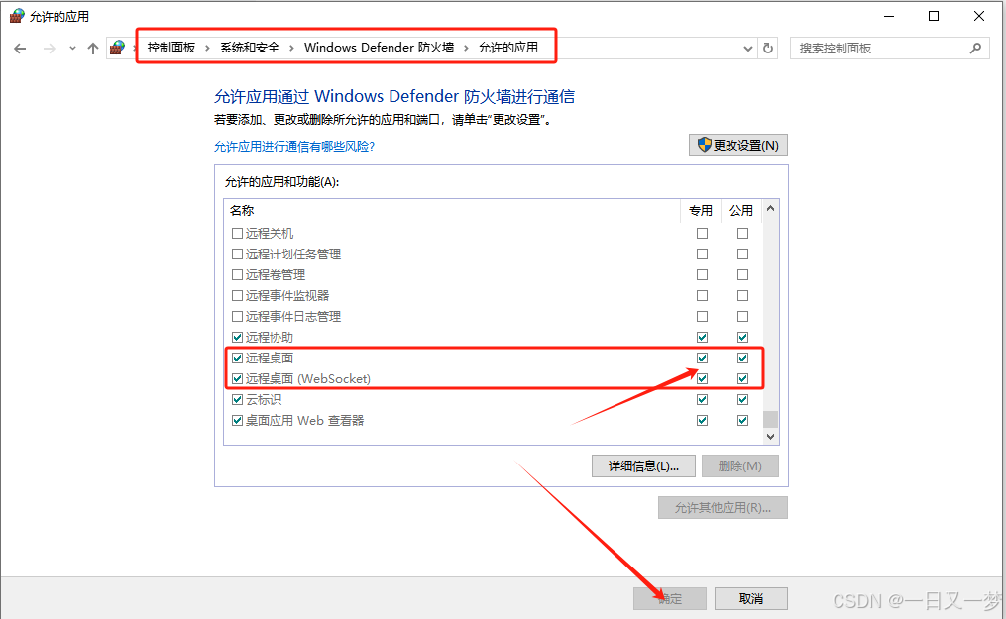
Task: Toggle 专用 checkbox for 远程关机 row
Action: point(702,234)
